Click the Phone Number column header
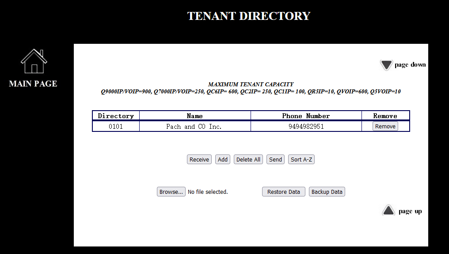449x254 pixels. click(x=306, y=116)
